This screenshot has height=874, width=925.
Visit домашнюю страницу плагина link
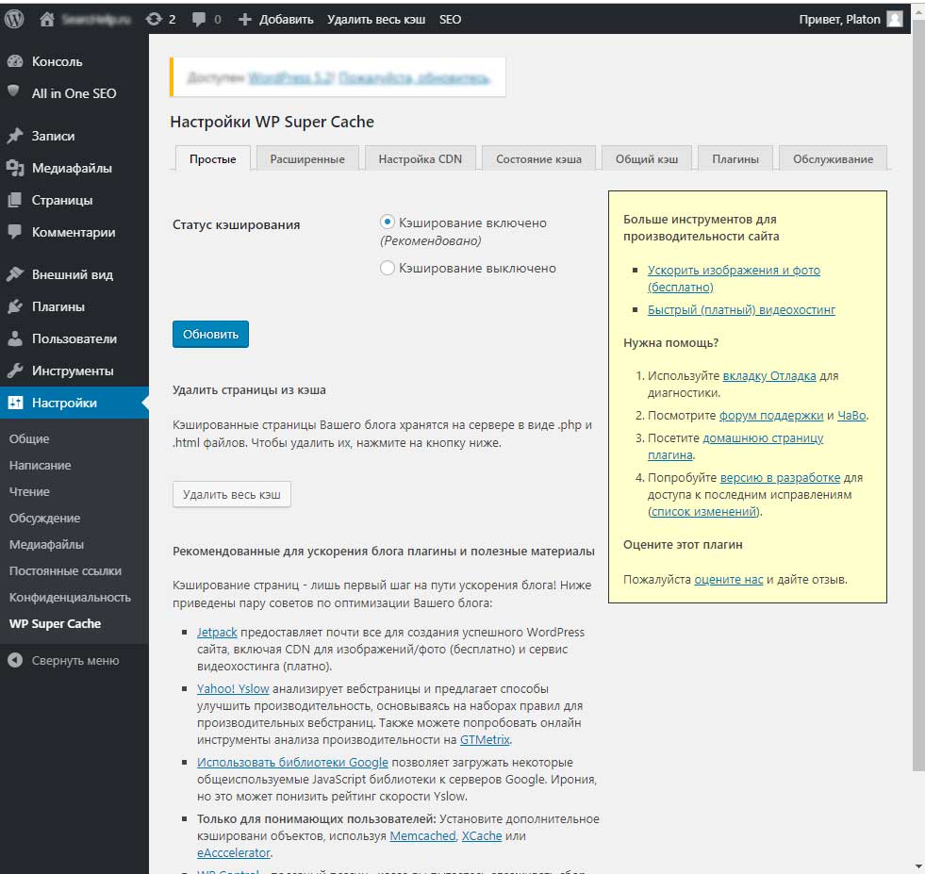pyautogui.click(x=735, y=447)
